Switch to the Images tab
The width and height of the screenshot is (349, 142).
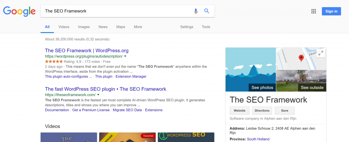coord(84,27)
